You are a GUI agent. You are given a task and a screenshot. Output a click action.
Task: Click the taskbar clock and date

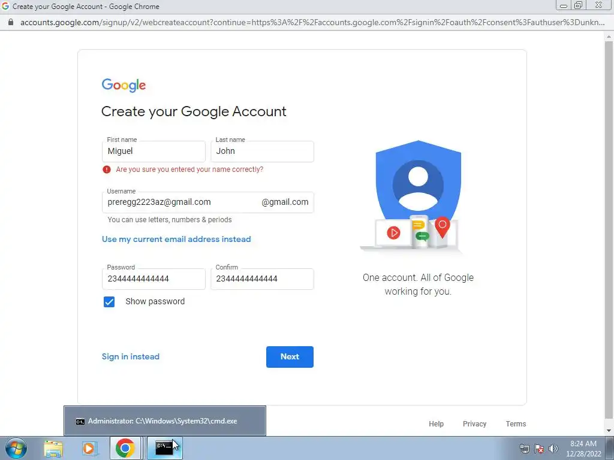click(583, 449)
